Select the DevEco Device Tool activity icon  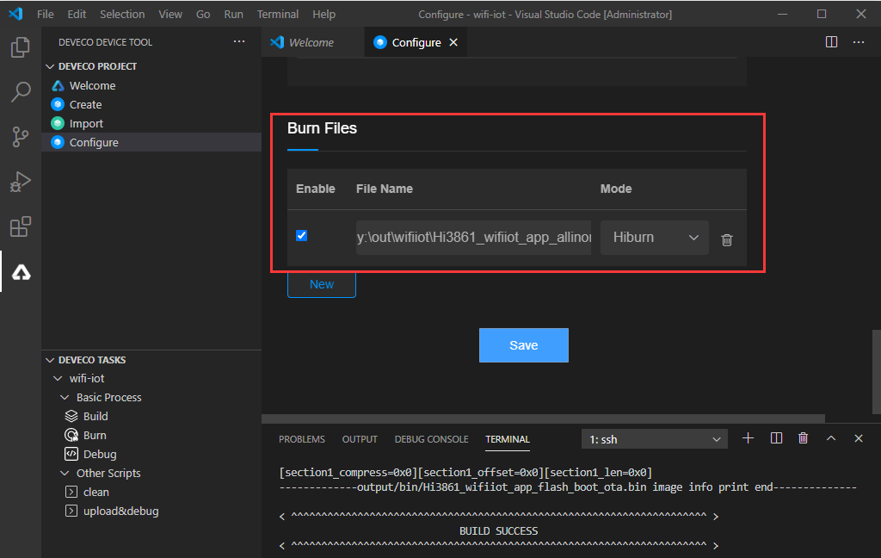21,272
